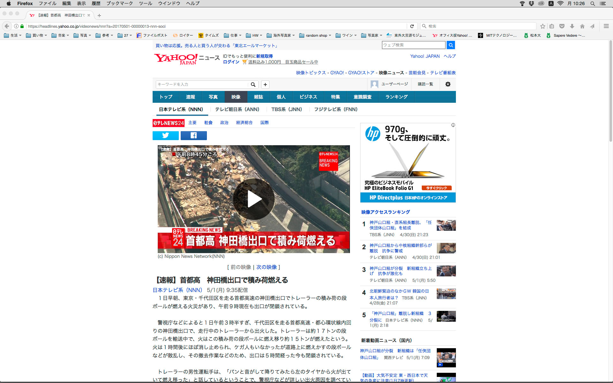The width and height of the screenshot is (613, 383).
Task: Open Firefox hamburger menu
Action: click(x=606, y=26)
